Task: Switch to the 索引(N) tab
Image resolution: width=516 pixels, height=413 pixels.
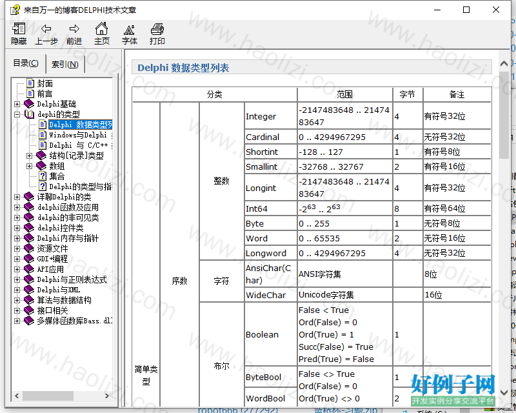Action: pos(65,65)
